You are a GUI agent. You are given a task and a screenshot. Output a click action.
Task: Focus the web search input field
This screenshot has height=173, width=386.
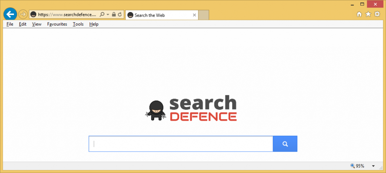(x=181, y=144)
